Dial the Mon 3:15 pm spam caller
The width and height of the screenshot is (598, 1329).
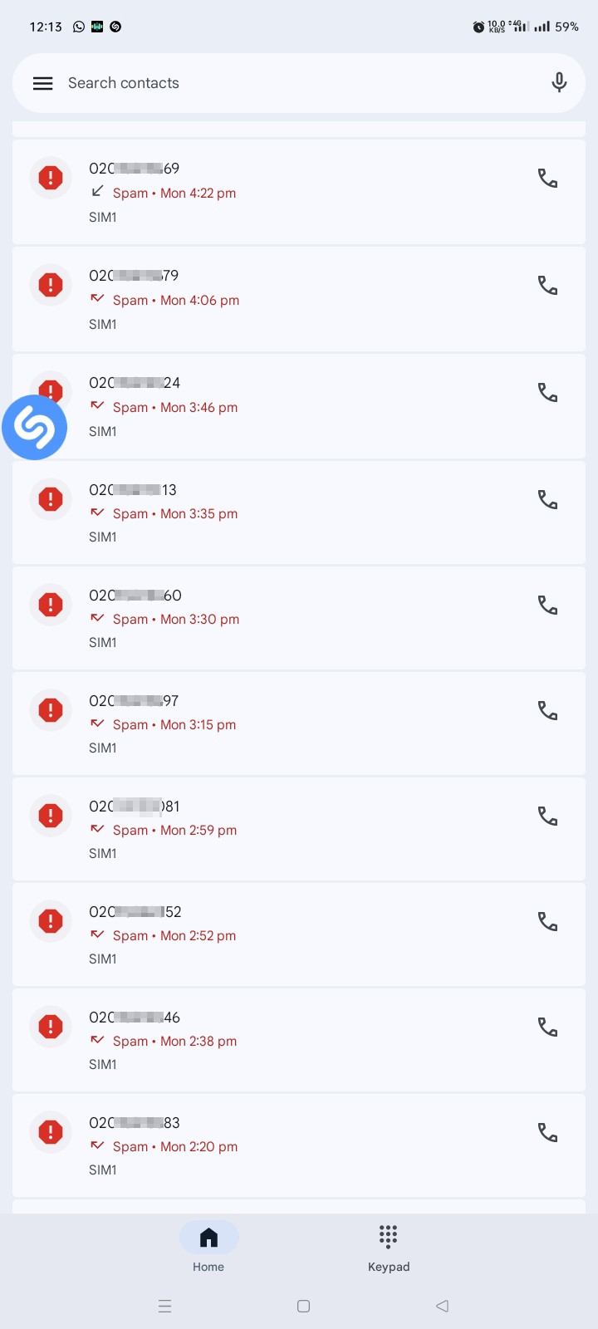pos(547,710)
